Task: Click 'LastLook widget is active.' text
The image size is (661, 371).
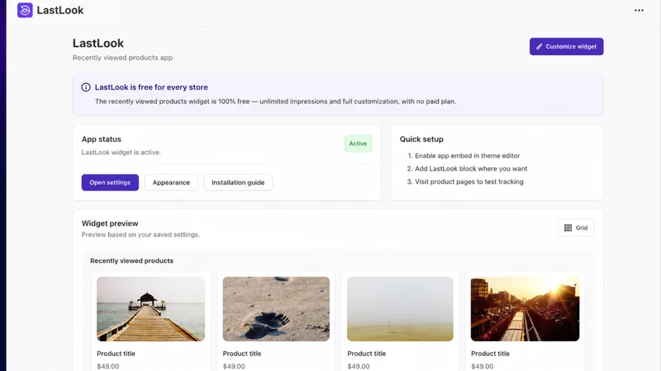Action: click(121, 153)
